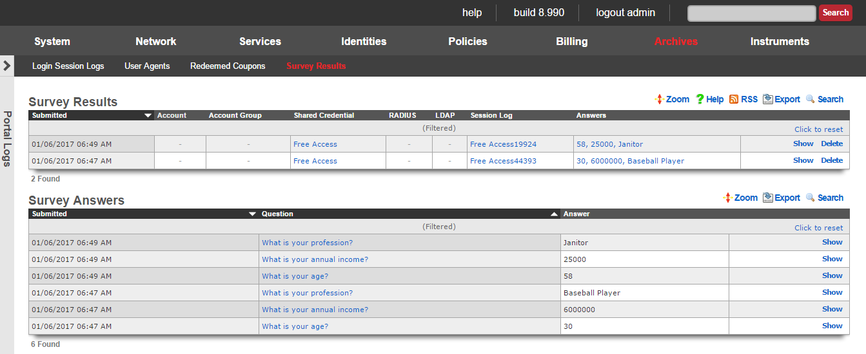866x354 pixels.
Task: Switch to Login Session Logs tab
Action: point(68,66)
